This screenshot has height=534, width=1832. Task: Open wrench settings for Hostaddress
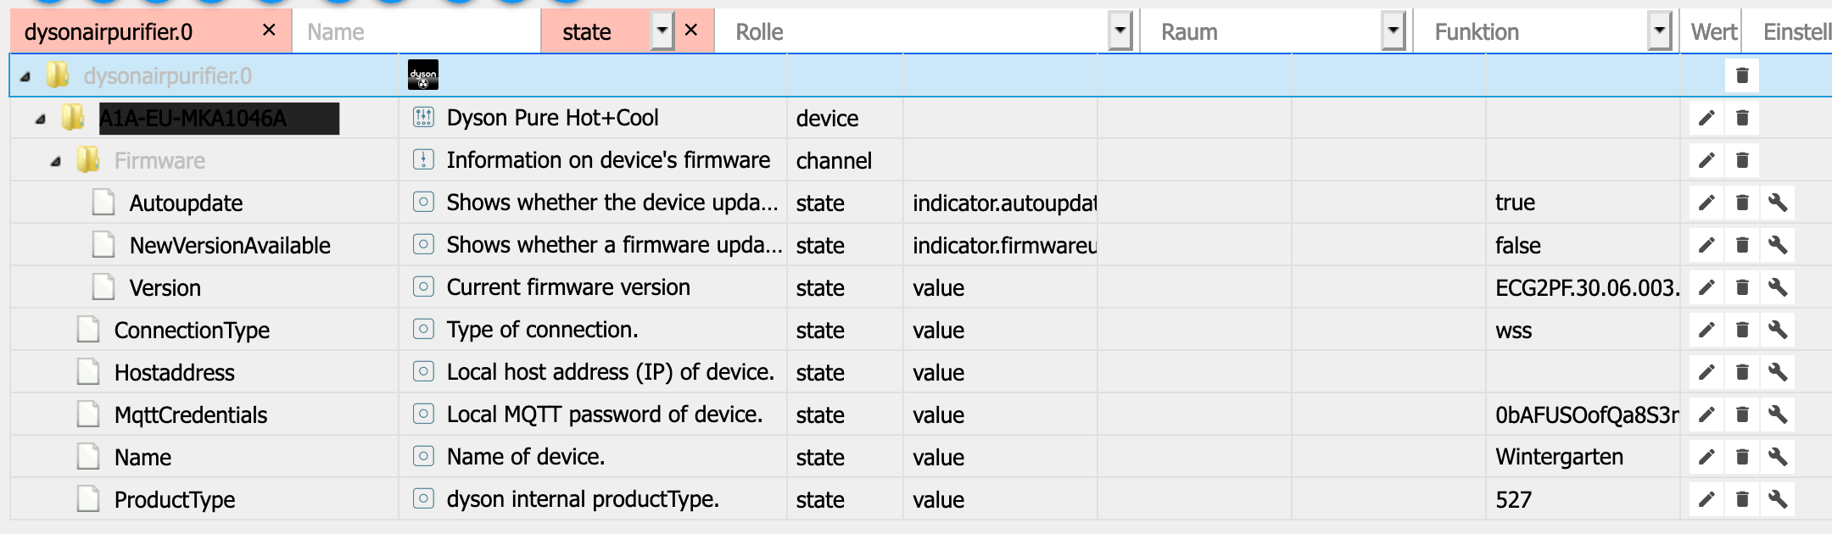[x=1778, y=372]
